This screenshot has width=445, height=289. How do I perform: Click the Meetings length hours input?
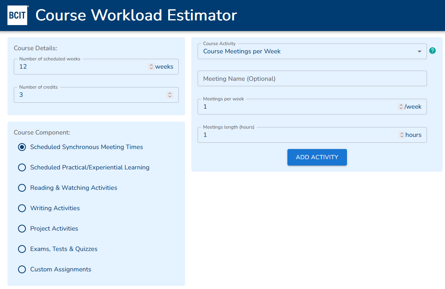coord(298,135)
